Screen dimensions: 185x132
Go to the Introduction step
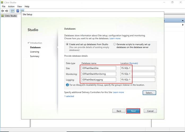coord(36,43)
